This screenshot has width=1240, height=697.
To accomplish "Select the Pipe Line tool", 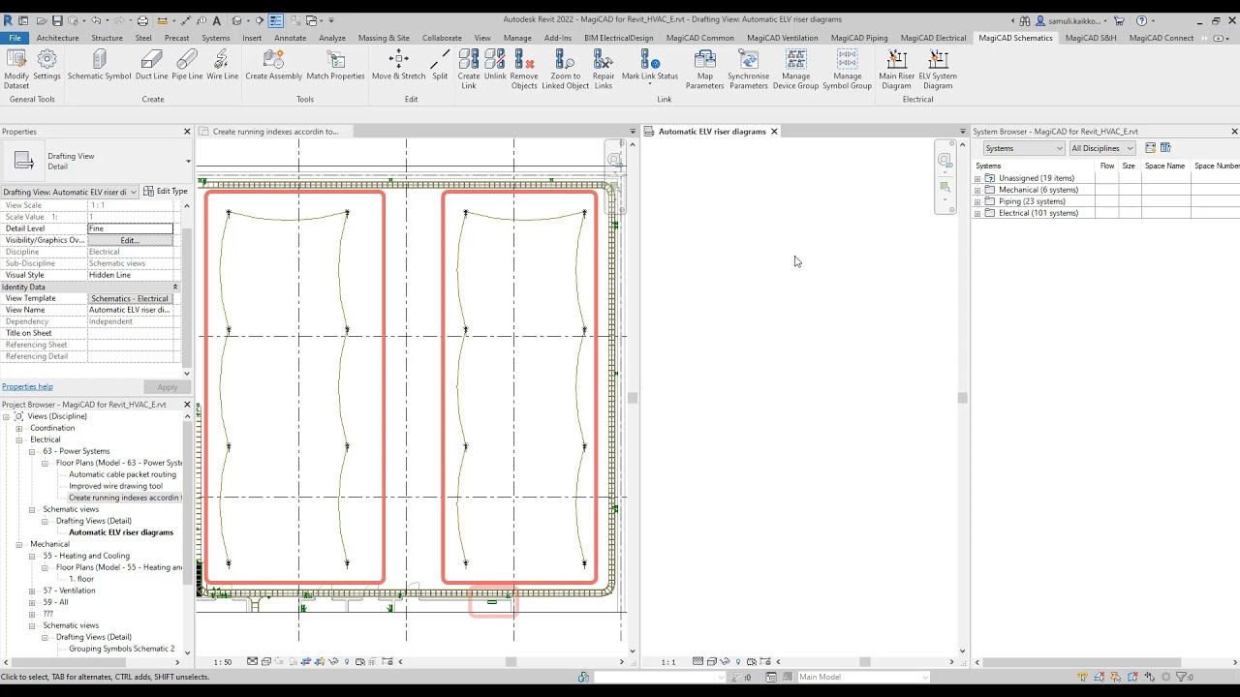I will 187,66.
